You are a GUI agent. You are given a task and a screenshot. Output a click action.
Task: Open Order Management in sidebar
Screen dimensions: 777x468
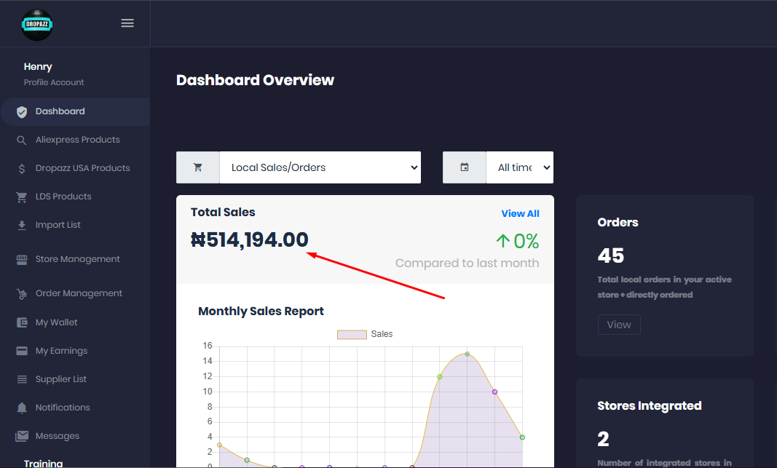coord(79,293)
